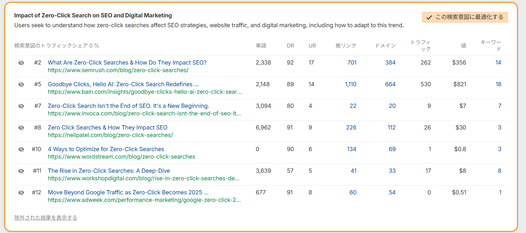The image size is (526, 233).
Task: Show excluded results via '除外された結果を表示する'
Action: [x=46, y=218]
